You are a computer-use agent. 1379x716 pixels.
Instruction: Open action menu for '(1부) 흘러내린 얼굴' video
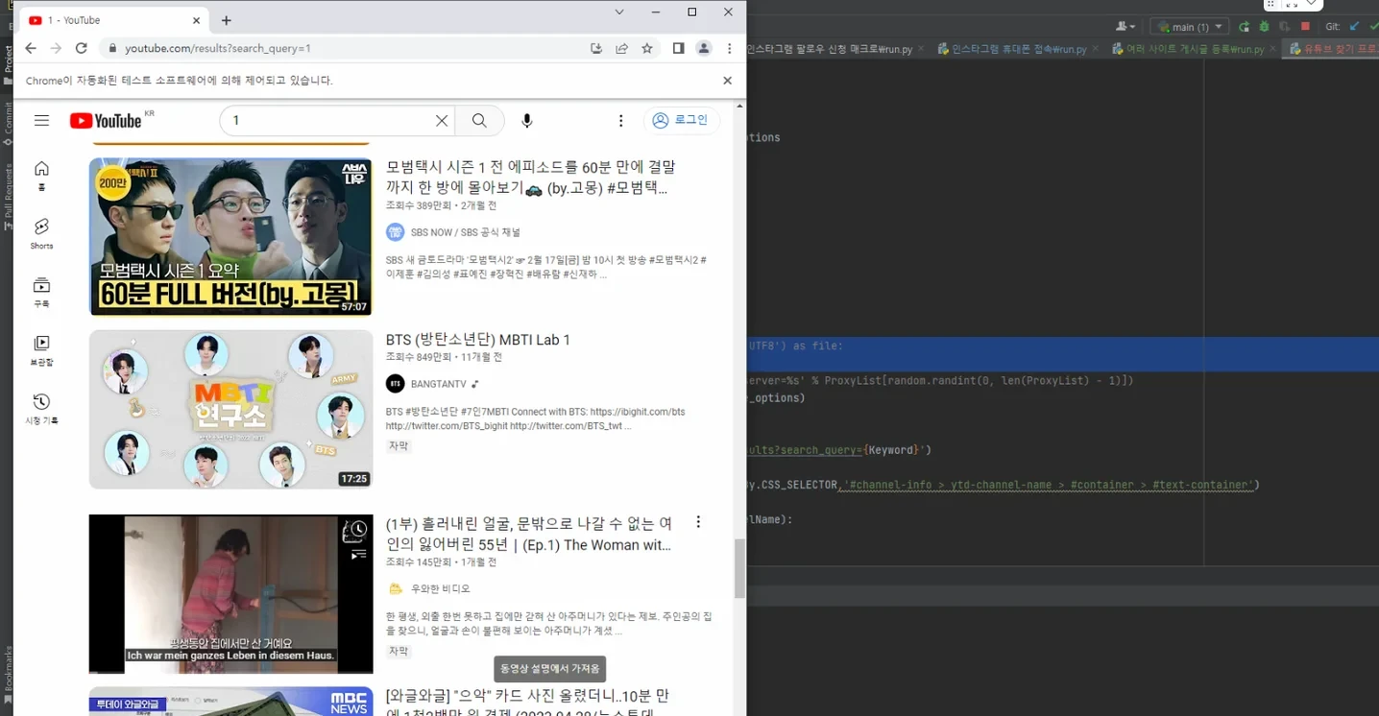[698, 522]
